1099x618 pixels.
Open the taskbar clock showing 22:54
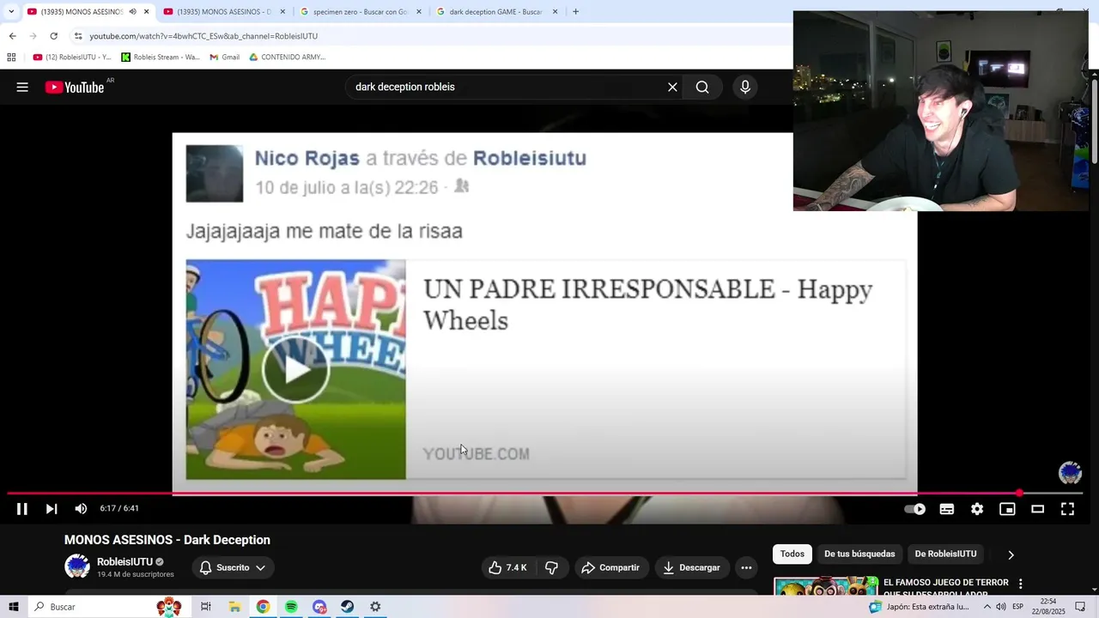coord(1048,607)
